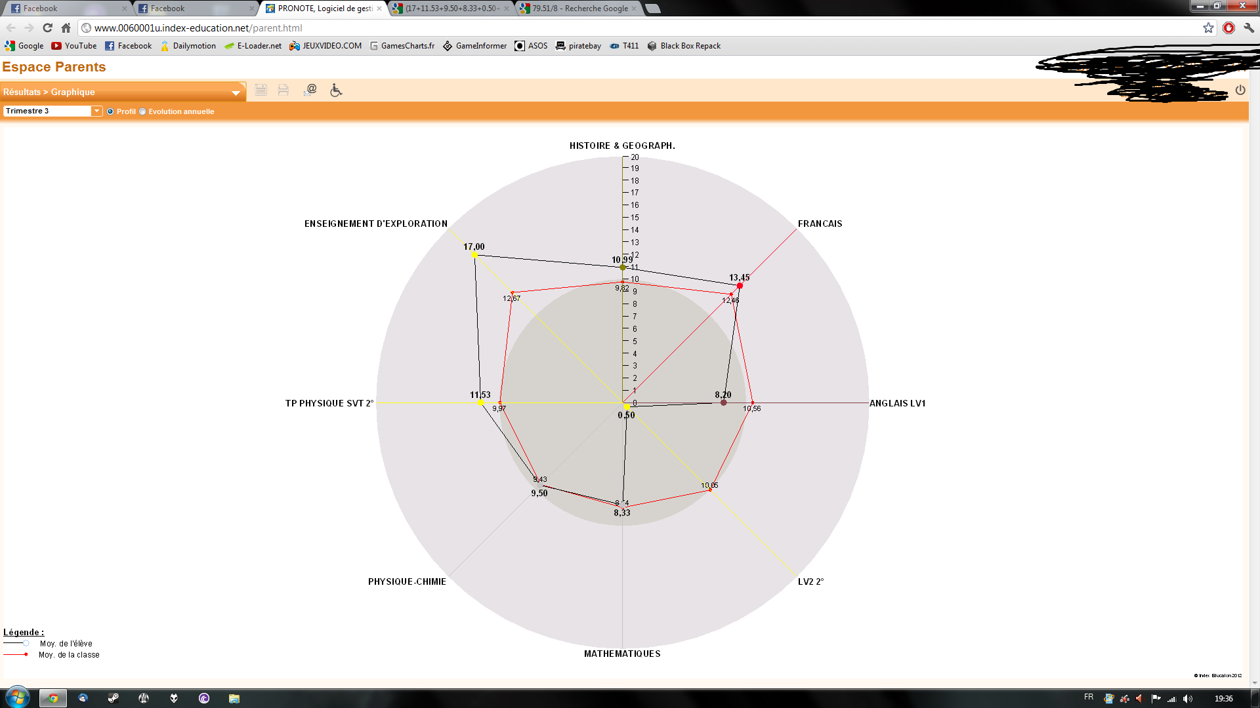The width and height of the screenshot is (1260, 708).
Task: Click the accessibility wheelchair icon
Action: 336,90
